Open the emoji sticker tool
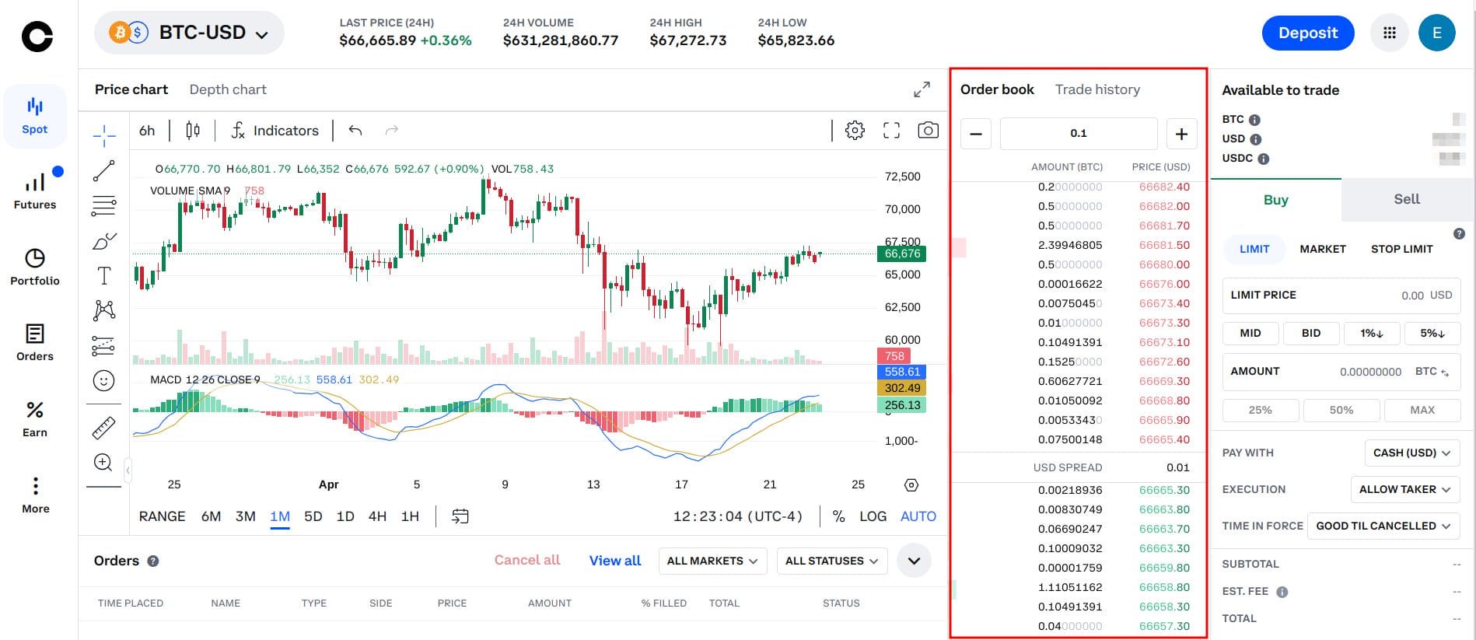Image resolution: width=1476 pixels, height=640 pixels. pyautogui.click(x=103, y=380)
